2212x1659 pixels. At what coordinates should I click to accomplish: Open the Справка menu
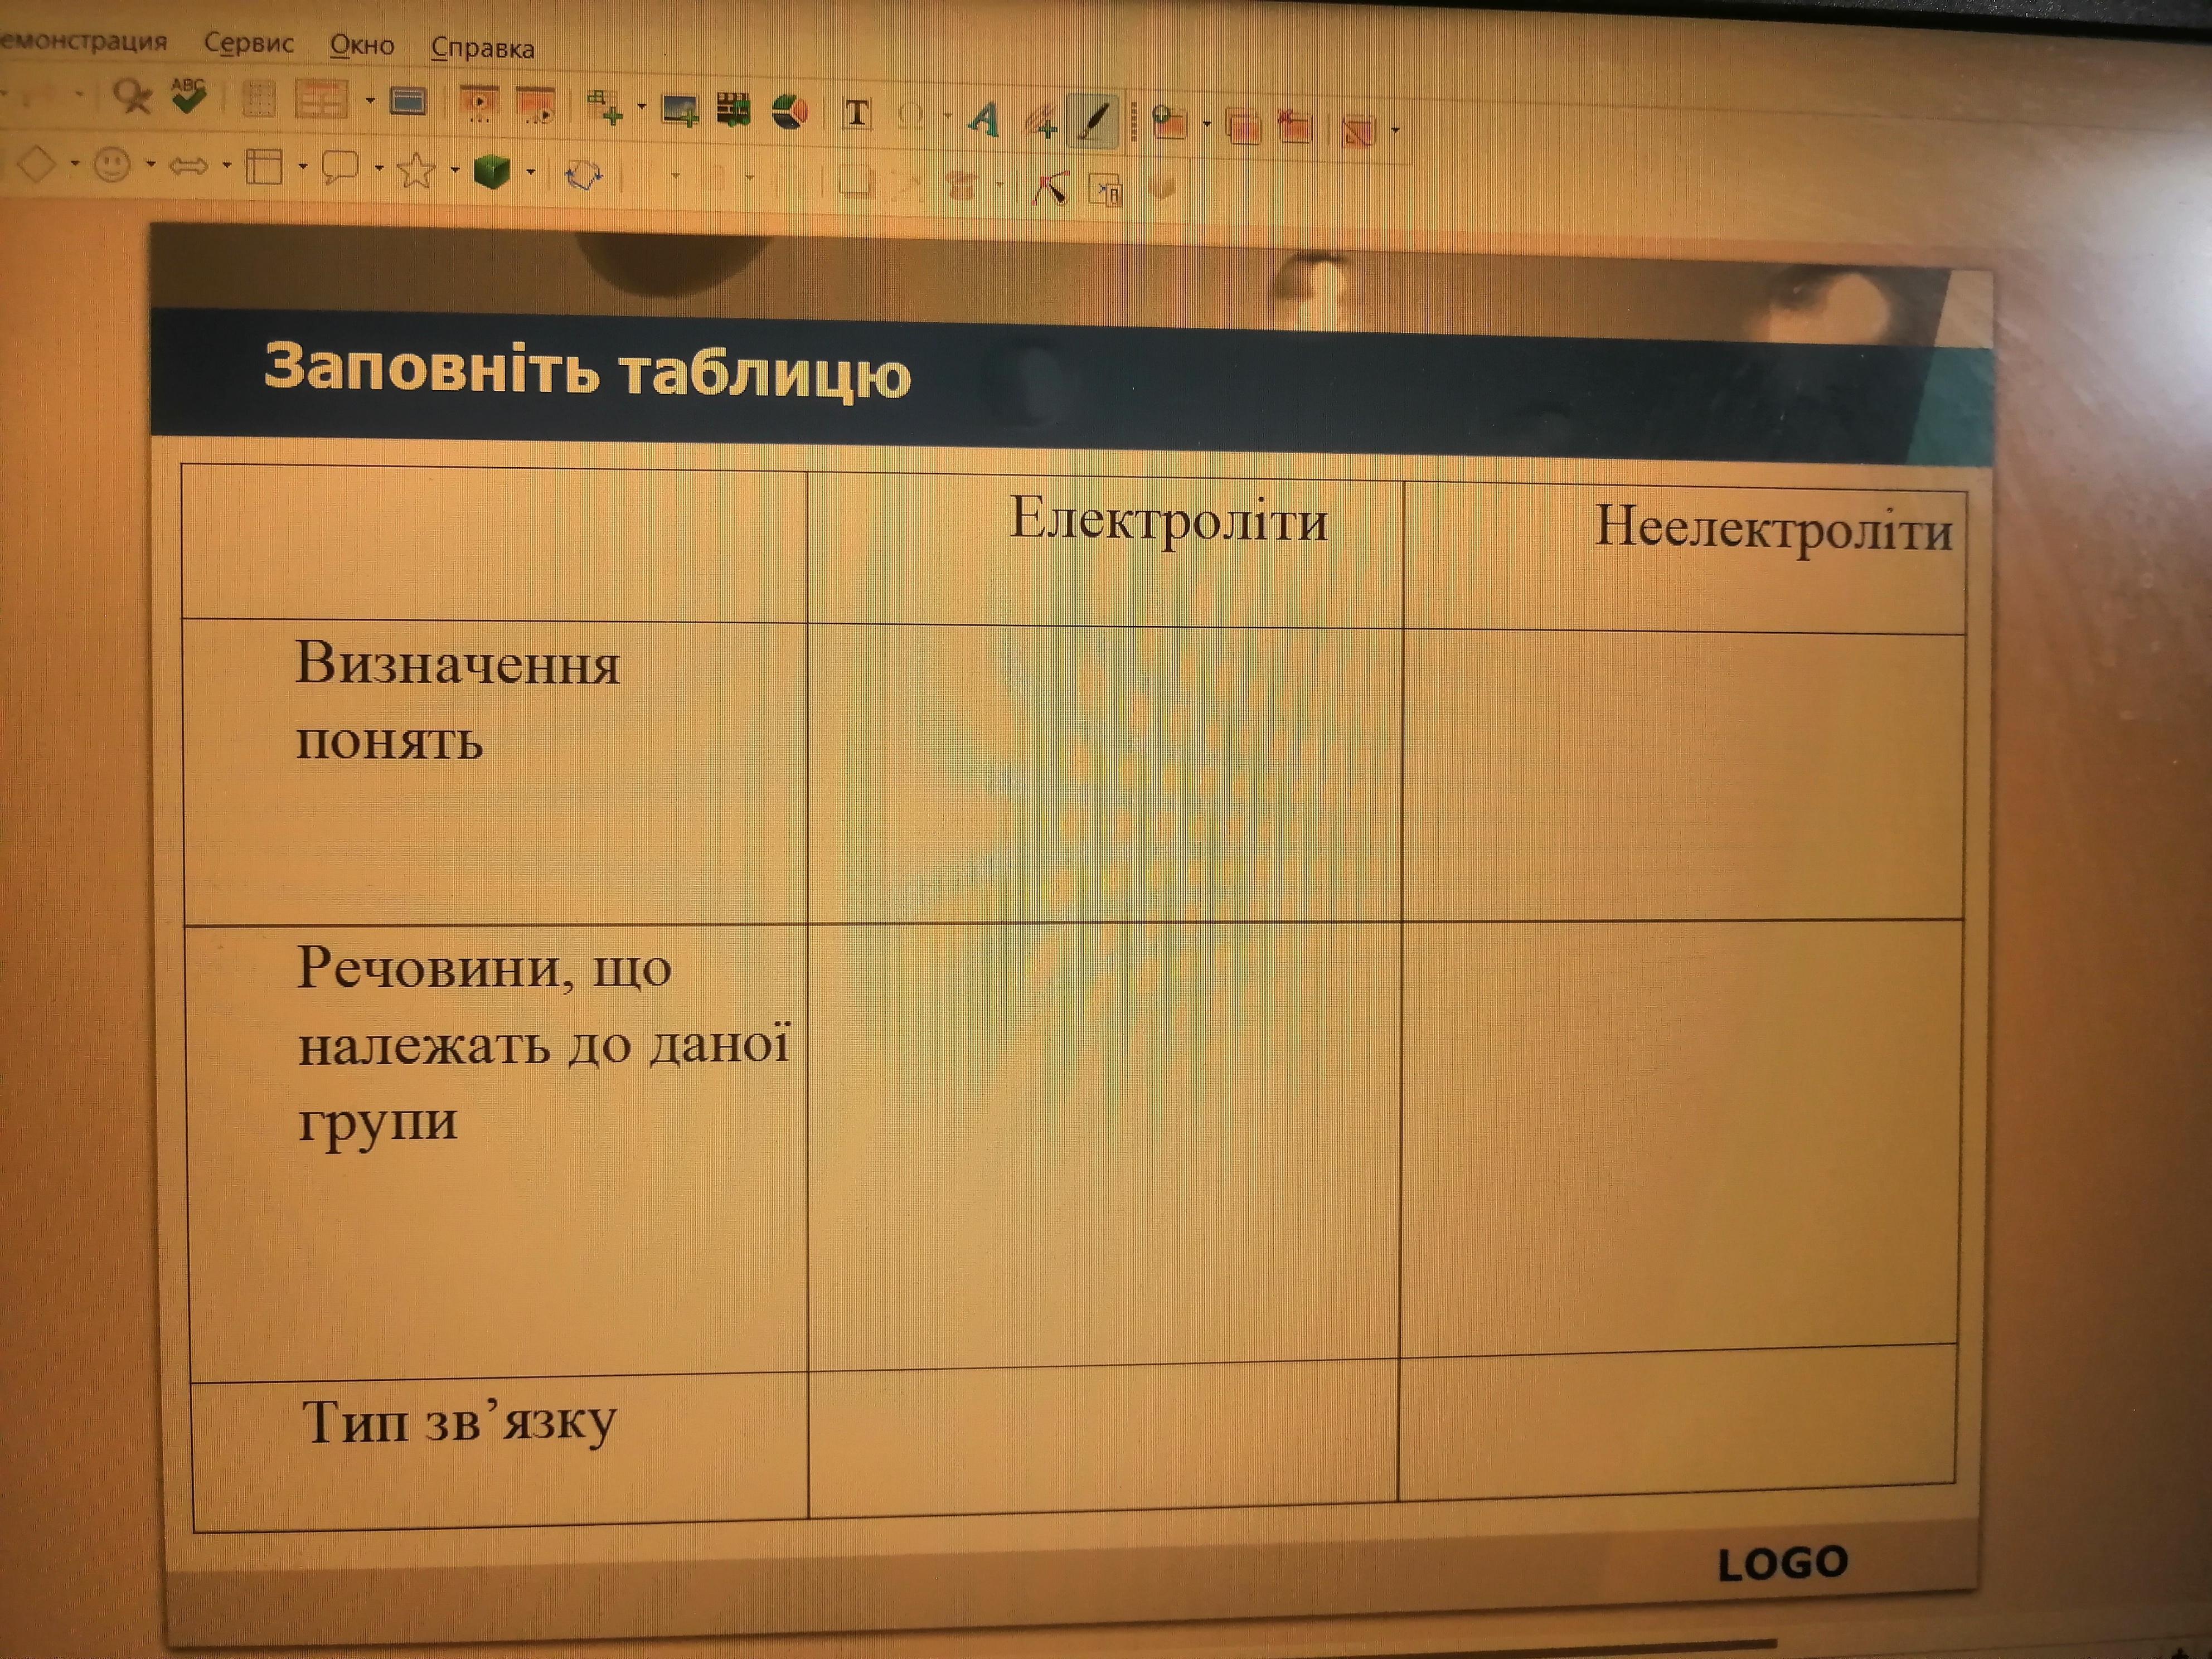482,48
